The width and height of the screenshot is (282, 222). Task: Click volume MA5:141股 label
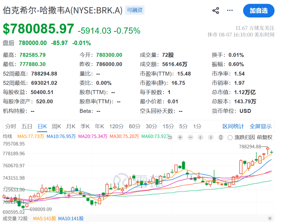click(x=45, y=218)
